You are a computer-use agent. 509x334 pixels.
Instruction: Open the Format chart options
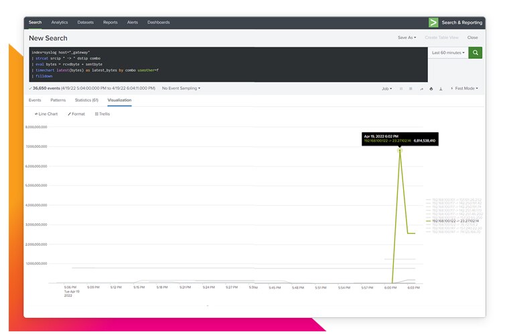pos(78,114)
